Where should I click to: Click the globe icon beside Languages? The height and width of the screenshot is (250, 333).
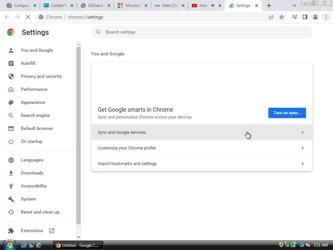tap(11, 160)
